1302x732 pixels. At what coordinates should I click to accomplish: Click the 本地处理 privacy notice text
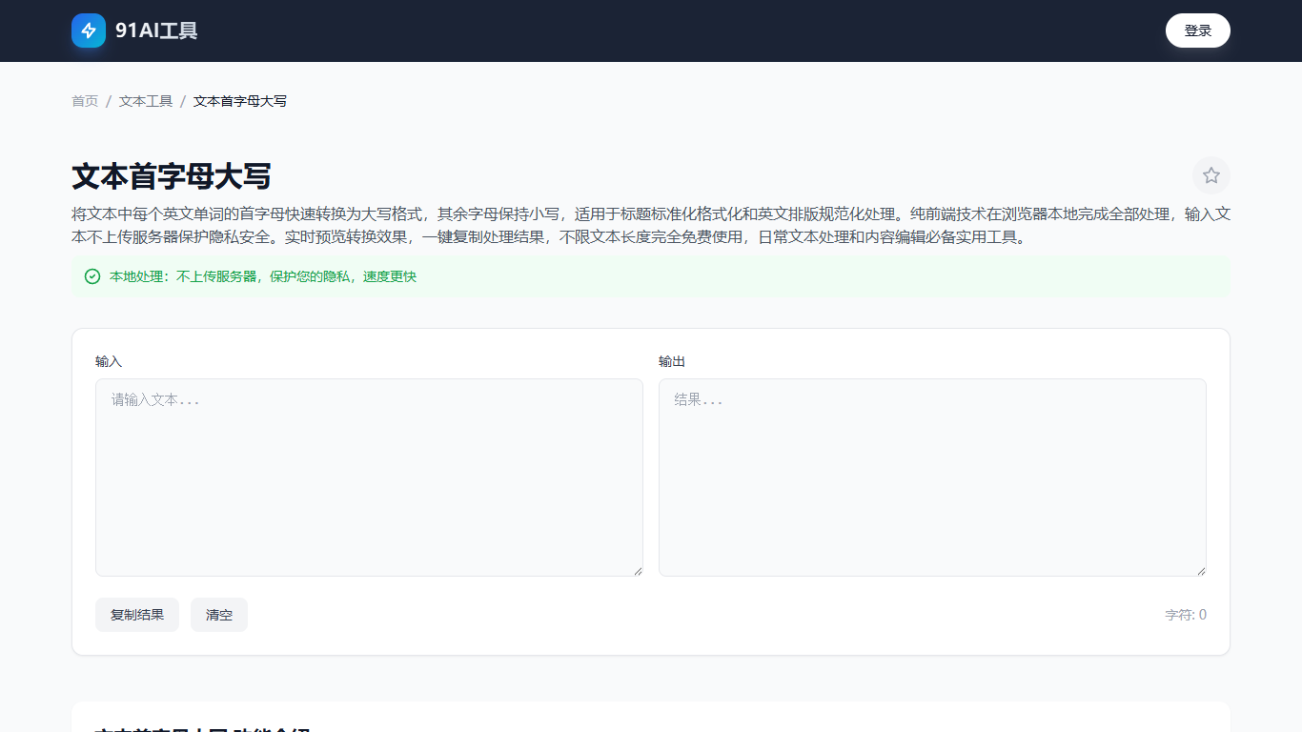click(x=263, y=276)
